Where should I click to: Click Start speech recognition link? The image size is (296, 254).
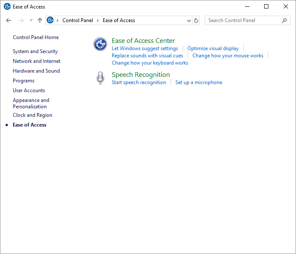click(139, 82)
